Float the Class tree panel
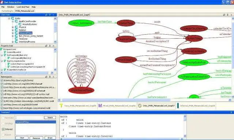Image resolution: width=234 pixels, height=140 pixels. tap(46, 15)
